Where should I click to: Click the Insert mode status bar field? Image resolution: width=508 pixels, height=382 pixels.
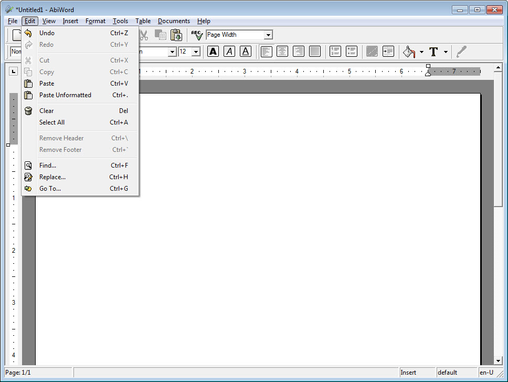(x=417, y=373)
